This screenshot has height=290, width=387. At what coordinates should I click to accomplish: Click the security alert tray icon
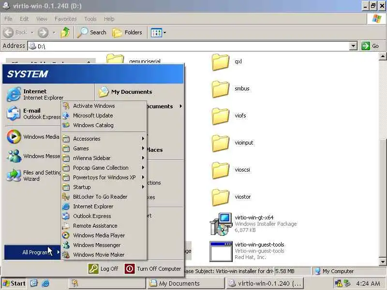pos(338,284)
